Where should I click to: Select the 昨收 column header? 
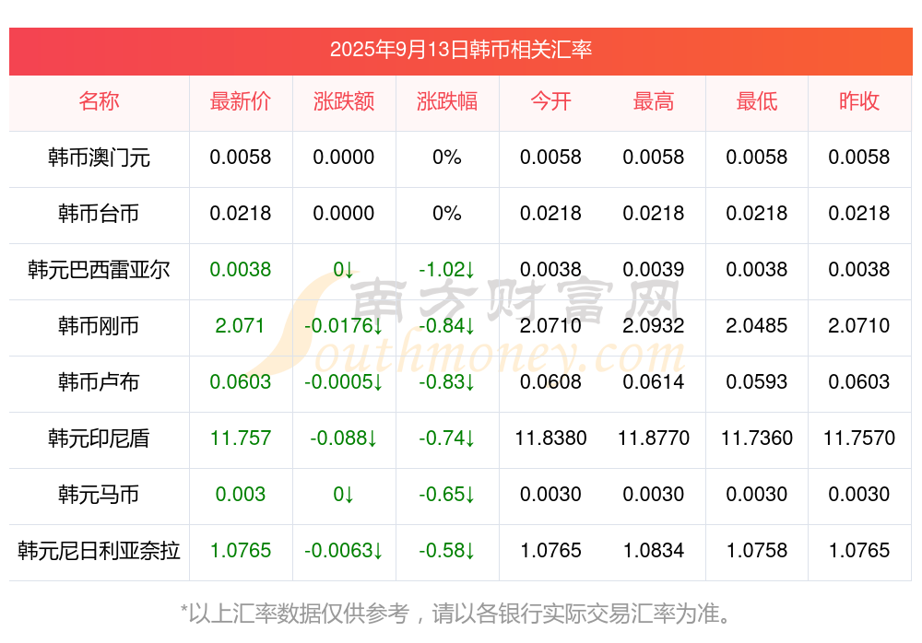[859, 101]
